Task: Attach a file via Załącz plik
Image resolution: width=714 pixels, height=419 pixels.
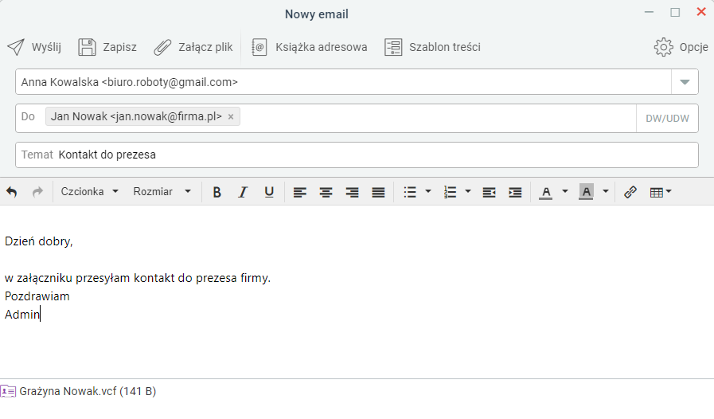Action: 193,47
